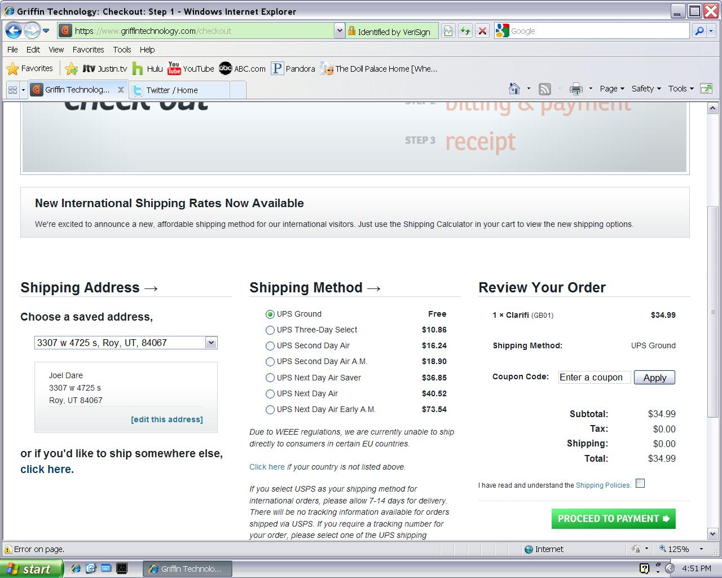Expand the tab list dropdown arrow

point(23,90)
